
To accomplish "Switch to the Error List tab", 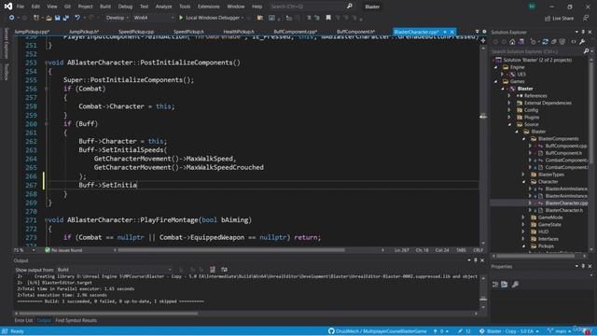I will [x=23, y=320].
